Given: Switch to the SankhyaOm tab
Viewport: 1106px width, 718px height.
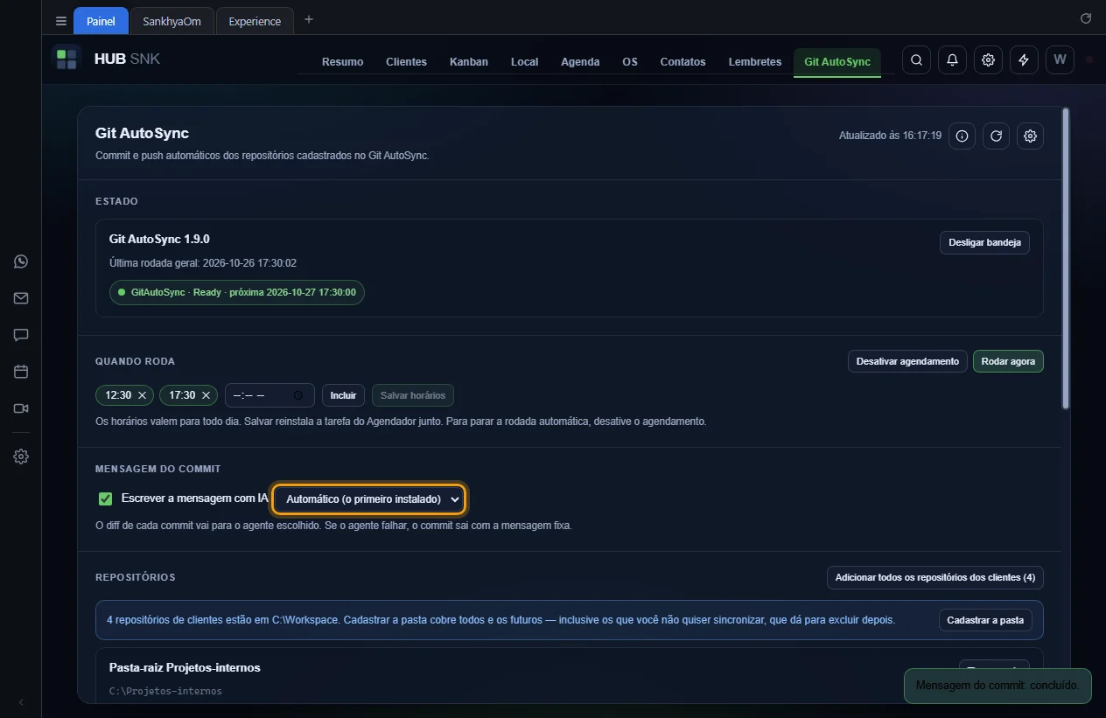Looking at the screenshot, I should [171, 21].
